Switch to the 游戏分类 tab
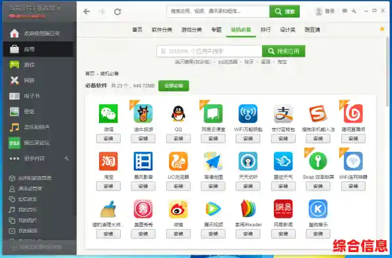This screenshot has height=258, width=392. (191, 30)
